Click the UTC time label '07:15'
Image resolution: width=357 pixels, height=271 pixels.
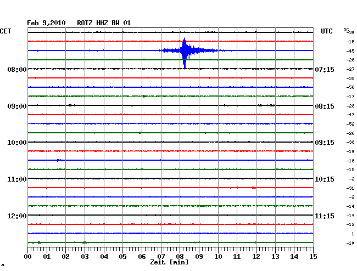tap(325, 69)
